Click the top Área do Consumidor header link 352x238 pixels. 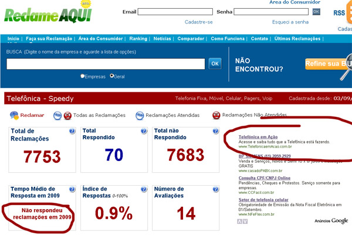(x=295, y=2)
